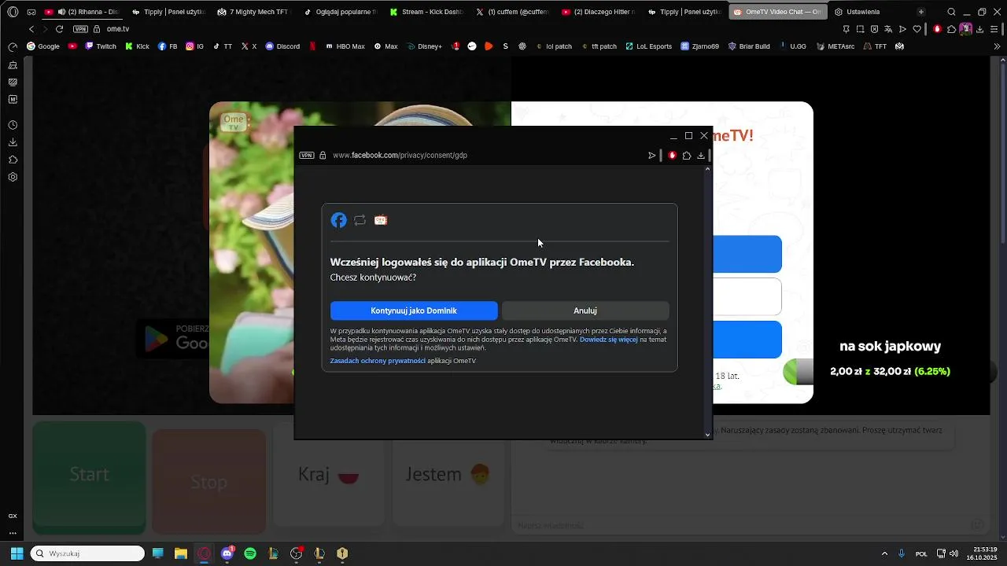Open extensions cube icon in Facebook popup toolbar
The image size is (1007, 566).
tap(687, 156)
